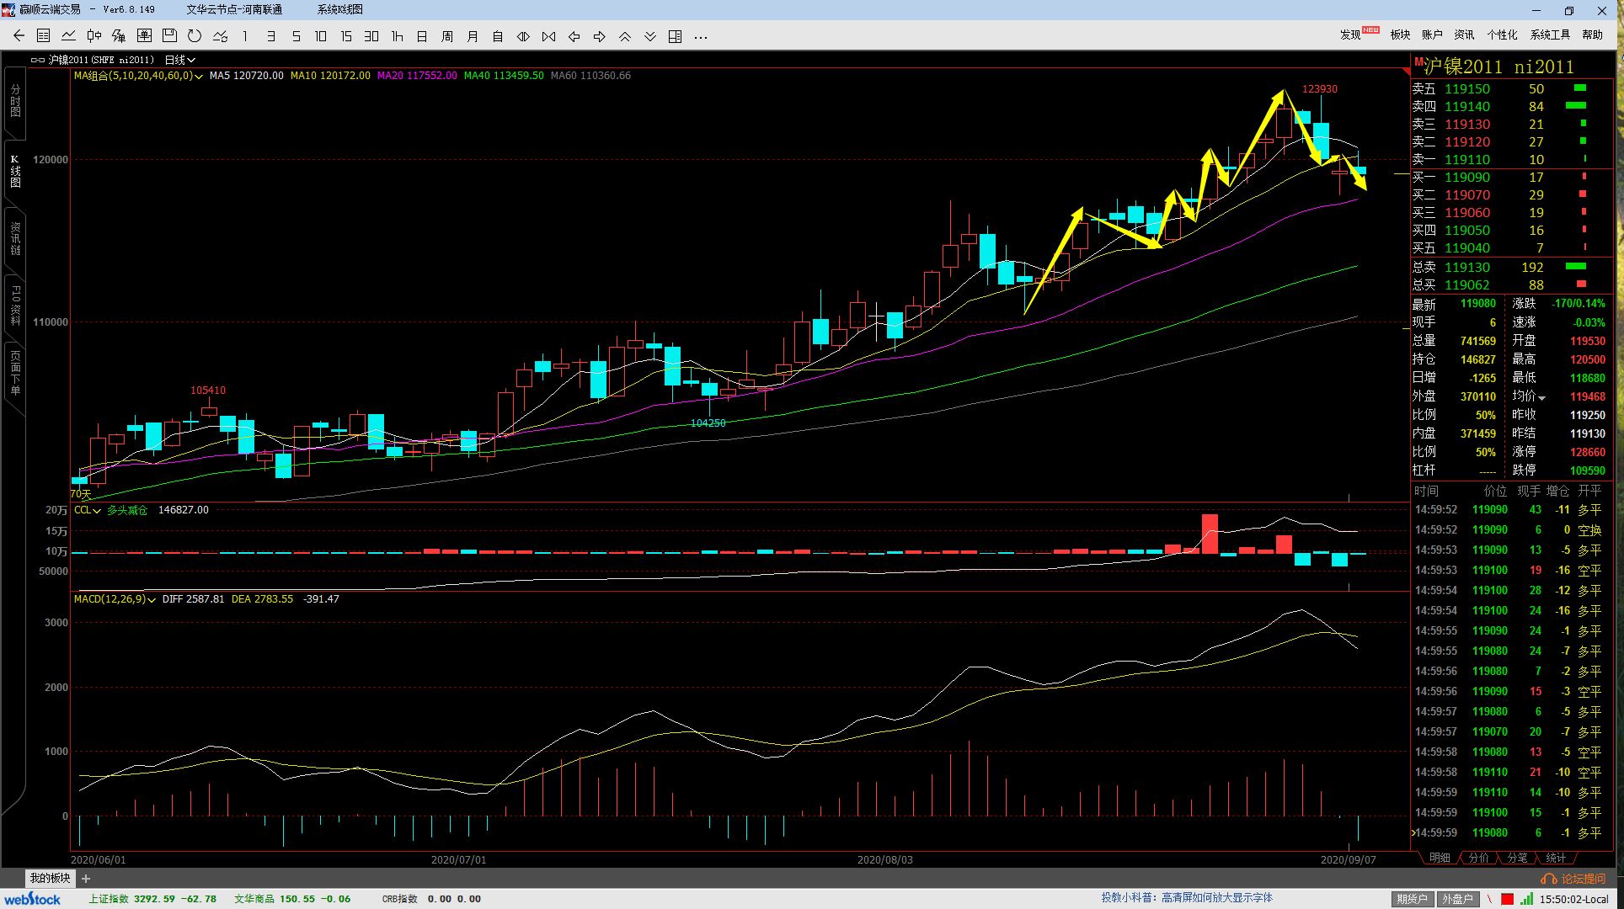Image resolution: width=1624 pixels, height=909 pixels.
Task: Switch to the 分价 tab
Action: point(1479,858)
